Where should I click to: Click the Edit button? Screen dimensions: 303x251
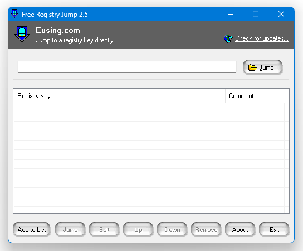[104, 229]
